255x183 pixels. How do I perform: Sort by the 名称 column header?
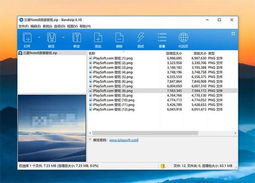[x=92, y=53]
